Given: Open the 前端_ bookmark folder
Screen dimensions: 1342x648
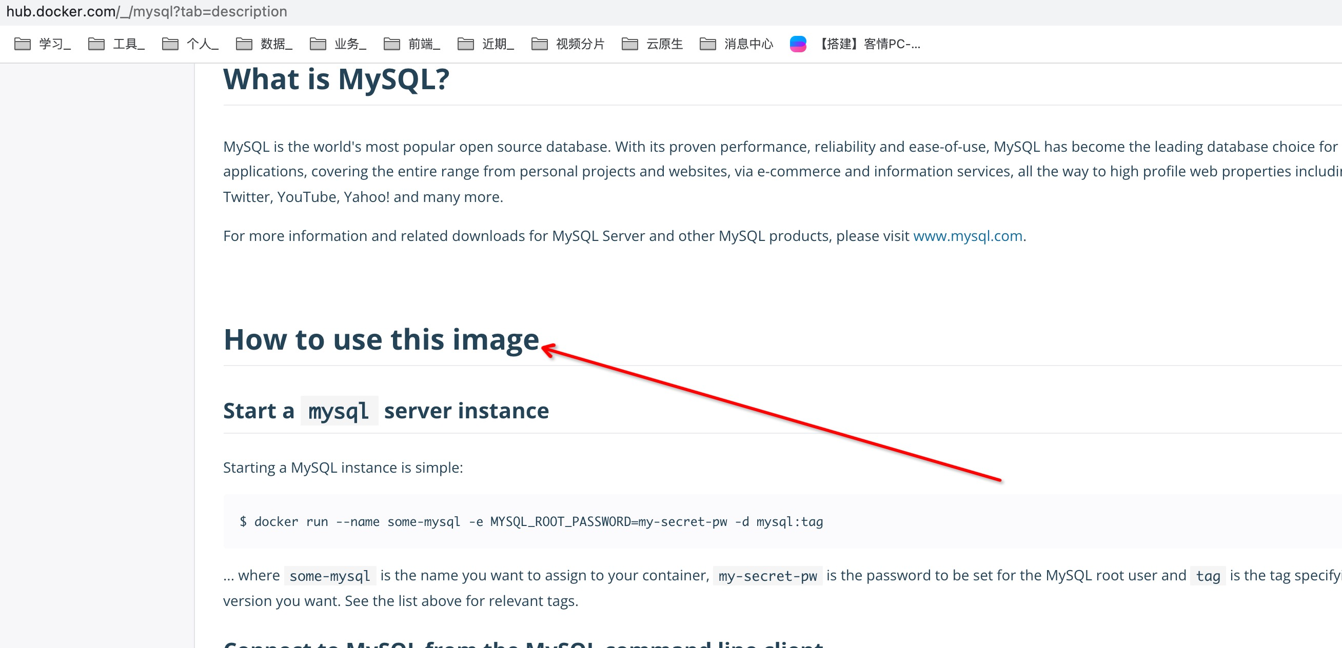Looking at the screenshot, I should pos(412,44).
